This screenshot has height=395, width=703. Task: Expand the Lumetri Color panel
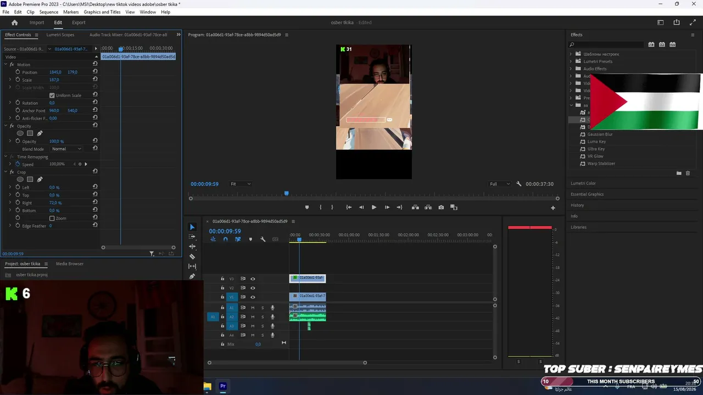click(x=583, y=183)
